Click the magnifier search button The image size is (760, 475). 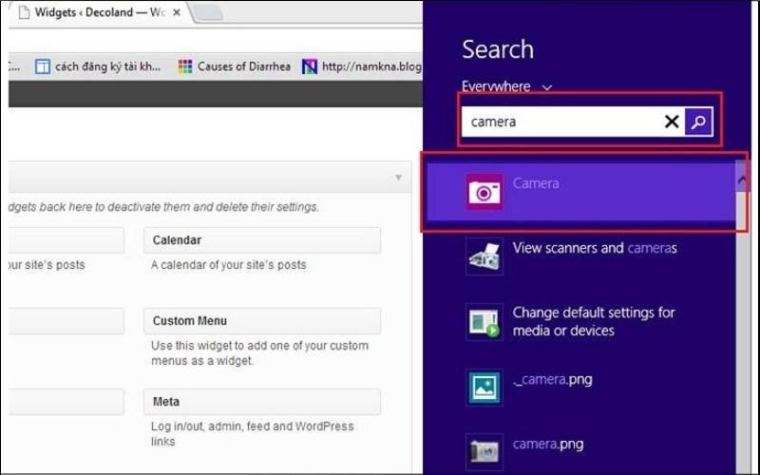click(698, 122)
